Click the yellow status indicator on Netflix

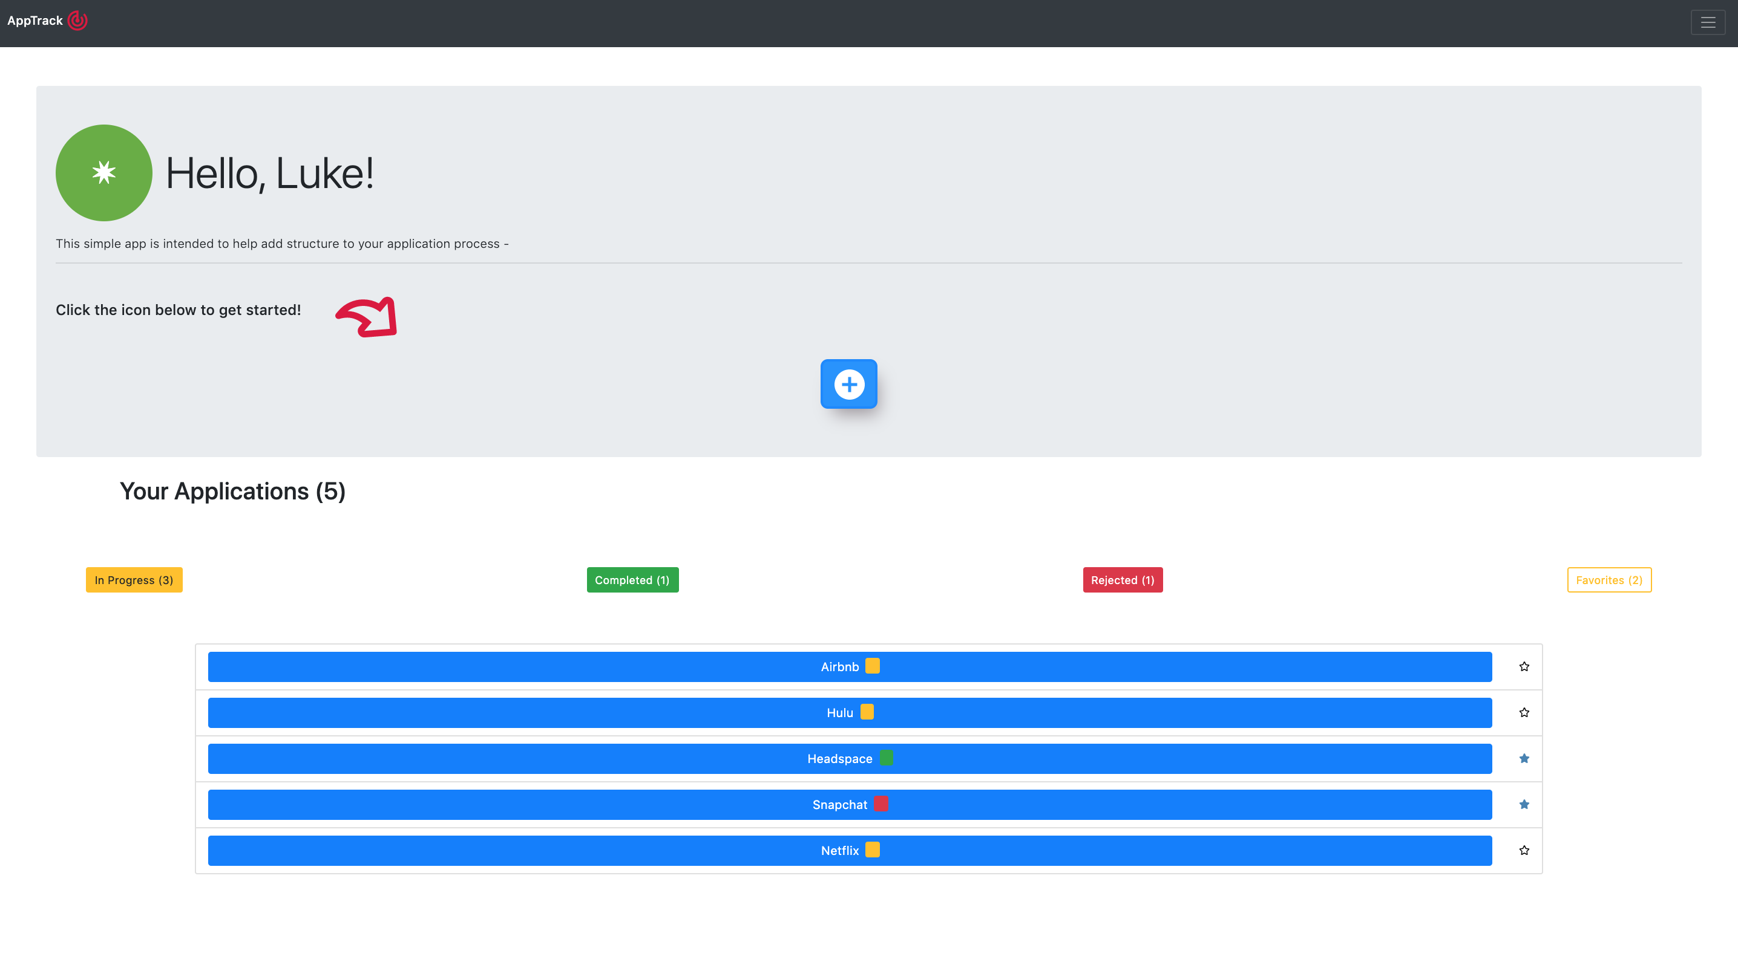point(873,850)
